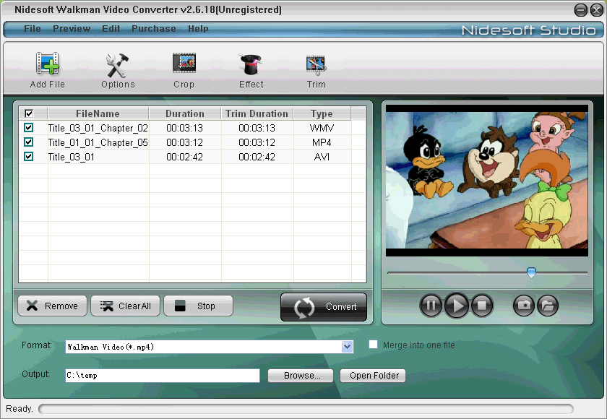
Task: Toggle the Title_01_01_Chapter_05 checkbox
Action: point(28,142)
